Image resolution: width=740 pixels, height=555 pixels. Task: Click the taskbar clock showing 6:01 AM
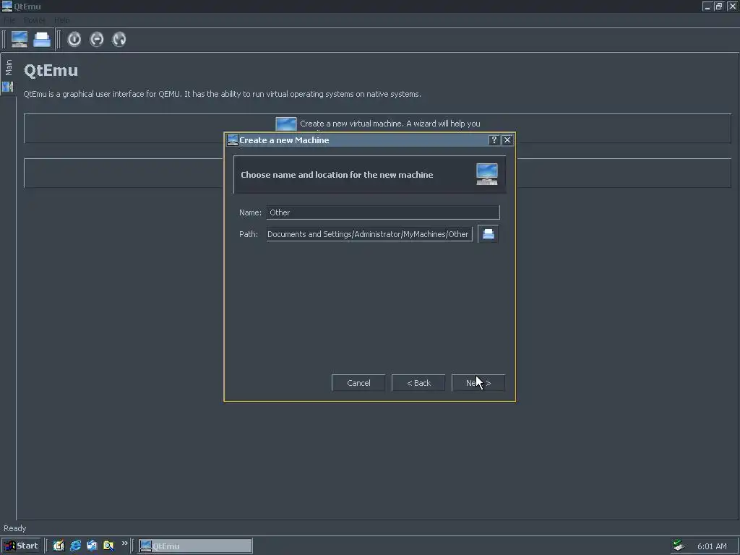click(712, 546)
